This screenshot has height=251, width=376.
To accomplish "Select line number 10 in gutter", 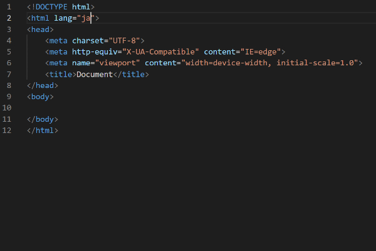I will pos(7,108).
